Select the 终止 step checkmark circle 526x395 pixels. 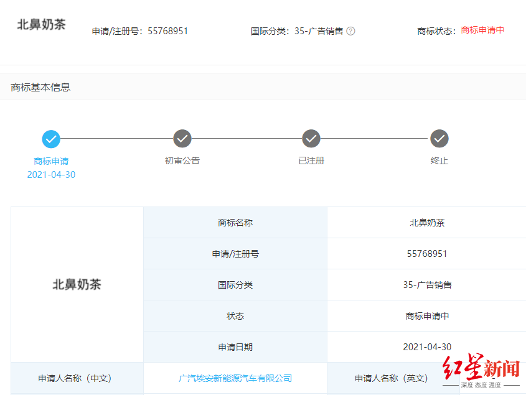click(439, 139)
